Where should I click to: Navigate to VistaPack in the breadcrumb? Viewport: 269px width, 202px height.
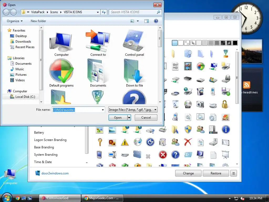(38, 12)
